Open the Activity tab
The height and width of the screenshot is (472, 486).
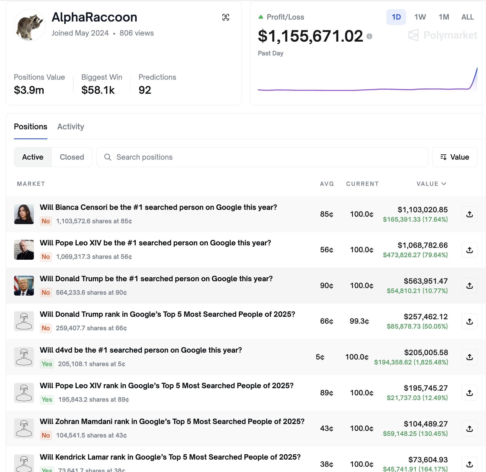coord(71,127)
